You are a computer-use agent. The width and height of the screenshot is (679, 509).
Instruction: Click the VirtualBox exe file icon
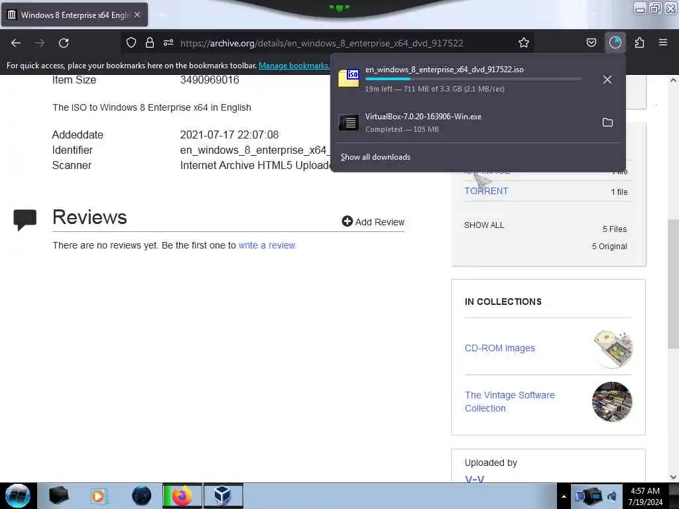[349, 123]
